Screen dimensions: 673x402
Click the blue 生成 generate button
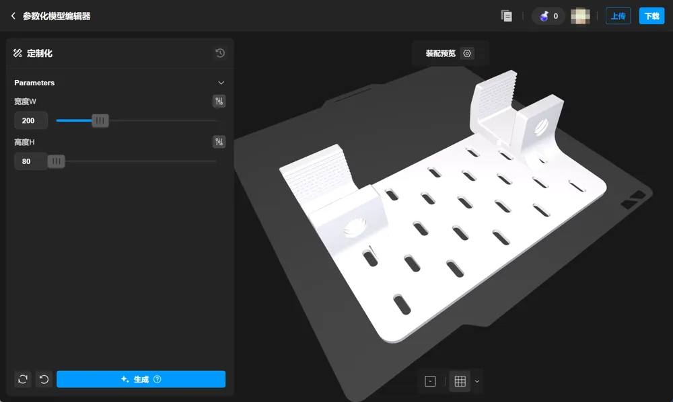point(141,379)
